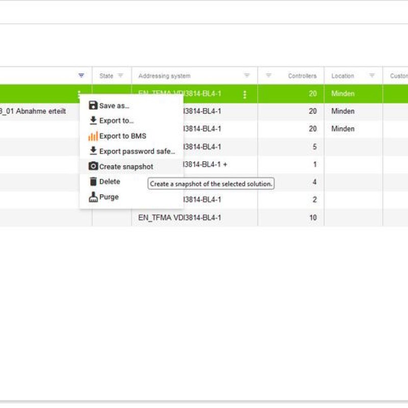
Task: Click the download icon beside Export to...
Action: (x=92, y=120)
